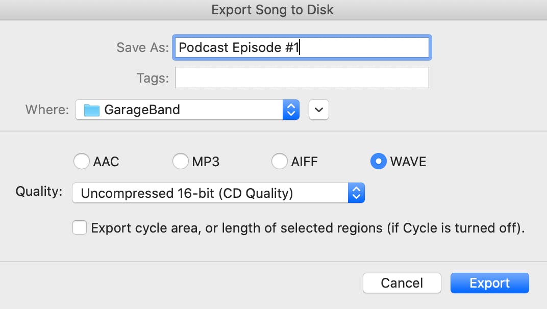Click the Export Song to Disk title bar
Screen dimensions: 547x309
click(x=272, y=9)
